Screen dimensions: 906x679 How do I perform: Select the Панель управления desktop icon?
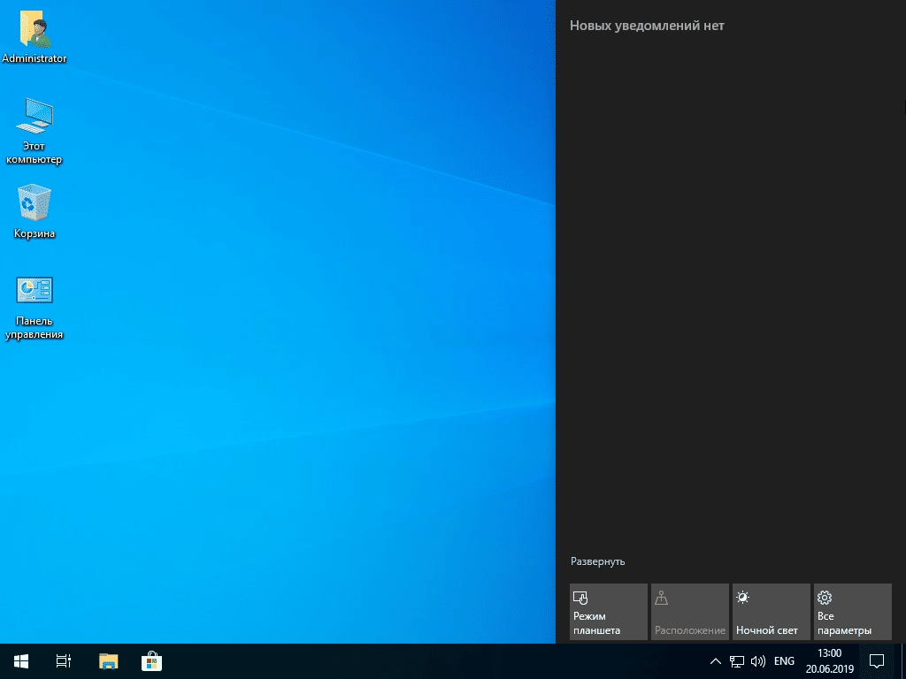(35, 308)
